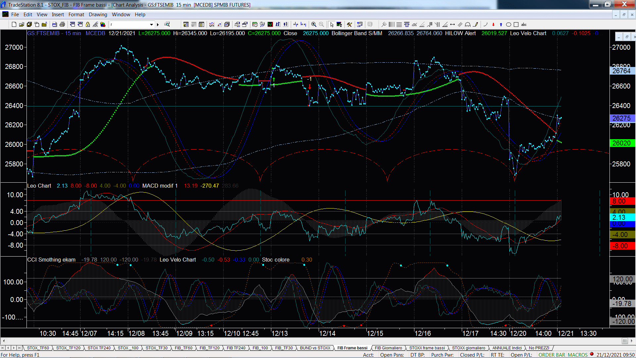The image size is (636, 358).
Task: Click the scrollbar thumb grip
Action: pyautogui.click(x=625, y=341)
